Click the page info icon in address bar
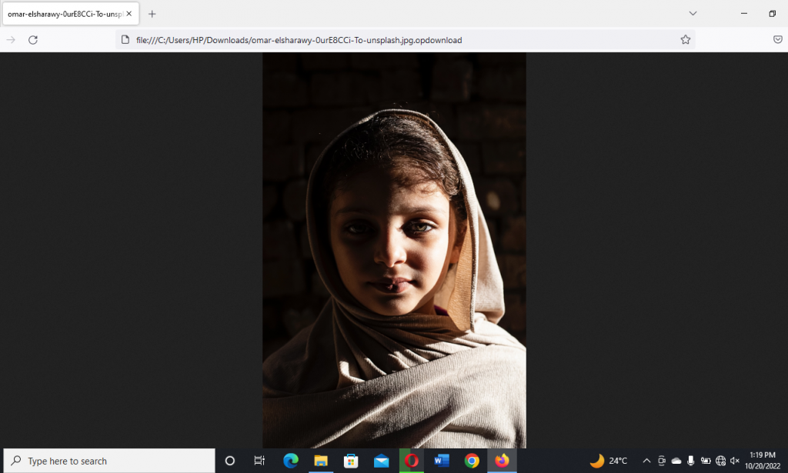Screen dimensions: 788x473 coord(125,40)
